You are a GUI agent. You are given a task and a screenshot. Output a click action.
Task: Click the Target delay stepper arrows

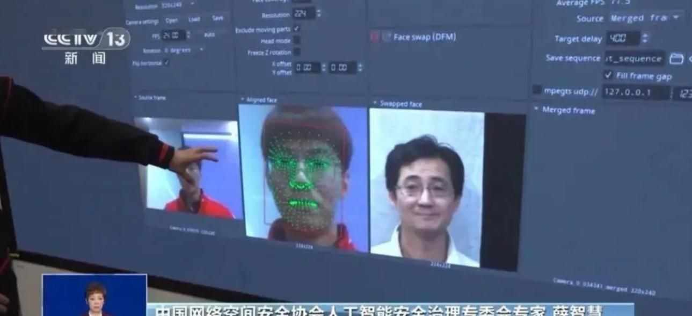tap(645, 39)
